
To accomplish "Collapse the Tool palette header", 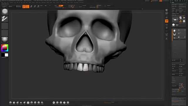I will point(173,3).
